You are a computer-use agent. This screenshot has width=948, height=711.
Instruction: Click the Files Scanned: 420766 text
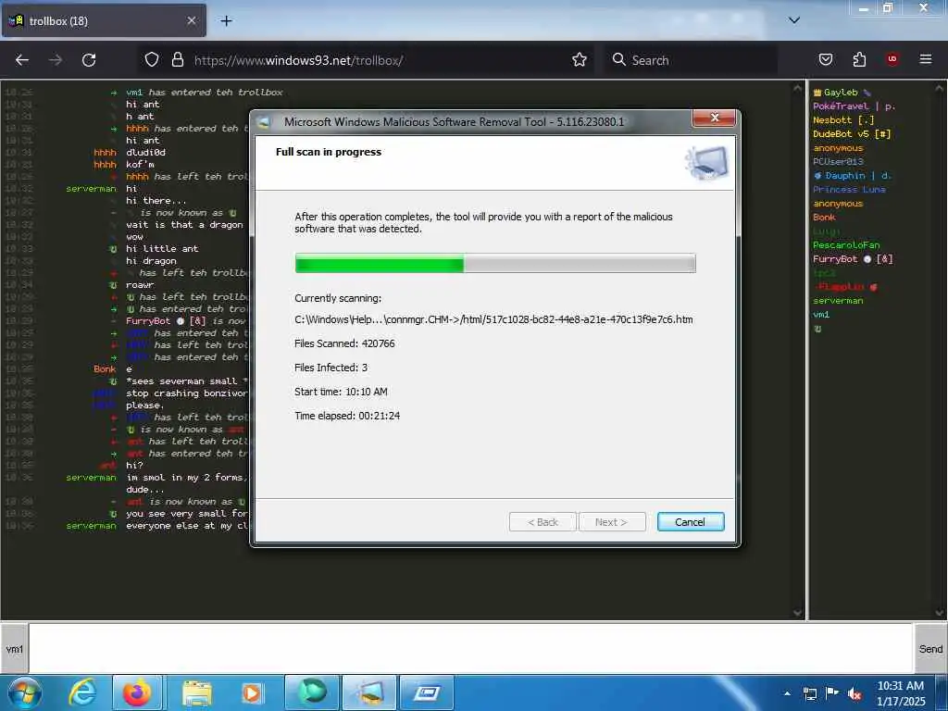pyautogui.click(x=344, y=343)
